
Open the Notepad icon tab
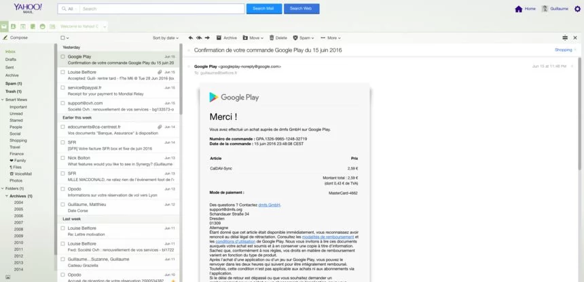click(x=33, y=26)
